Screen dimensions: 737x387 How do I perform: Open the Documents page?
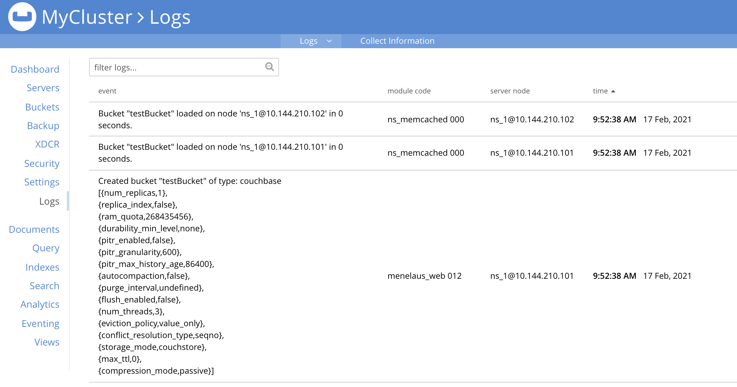click(x=34, y=229)
